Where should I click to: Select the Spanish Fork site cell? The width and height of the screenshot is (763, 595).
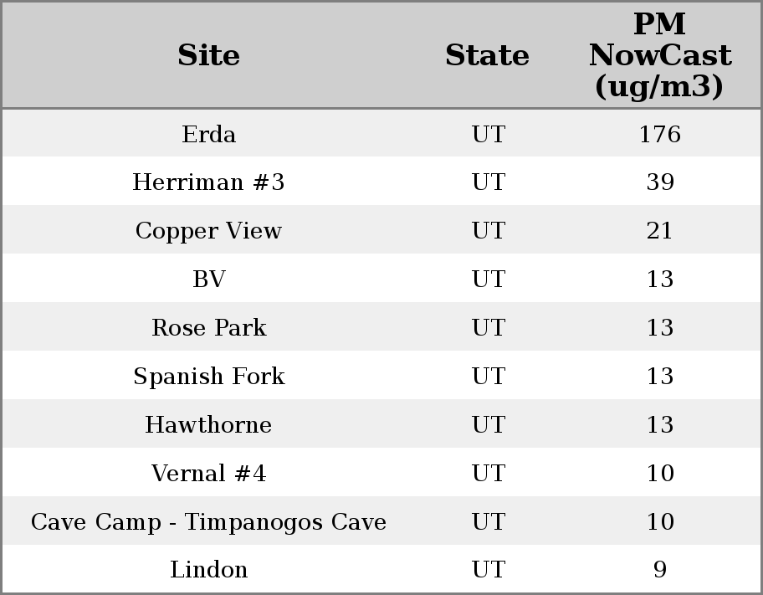click(208, 377)
